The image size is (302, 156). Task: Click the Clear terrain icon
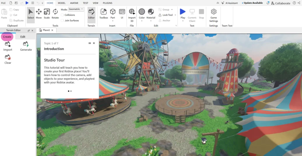8,57
